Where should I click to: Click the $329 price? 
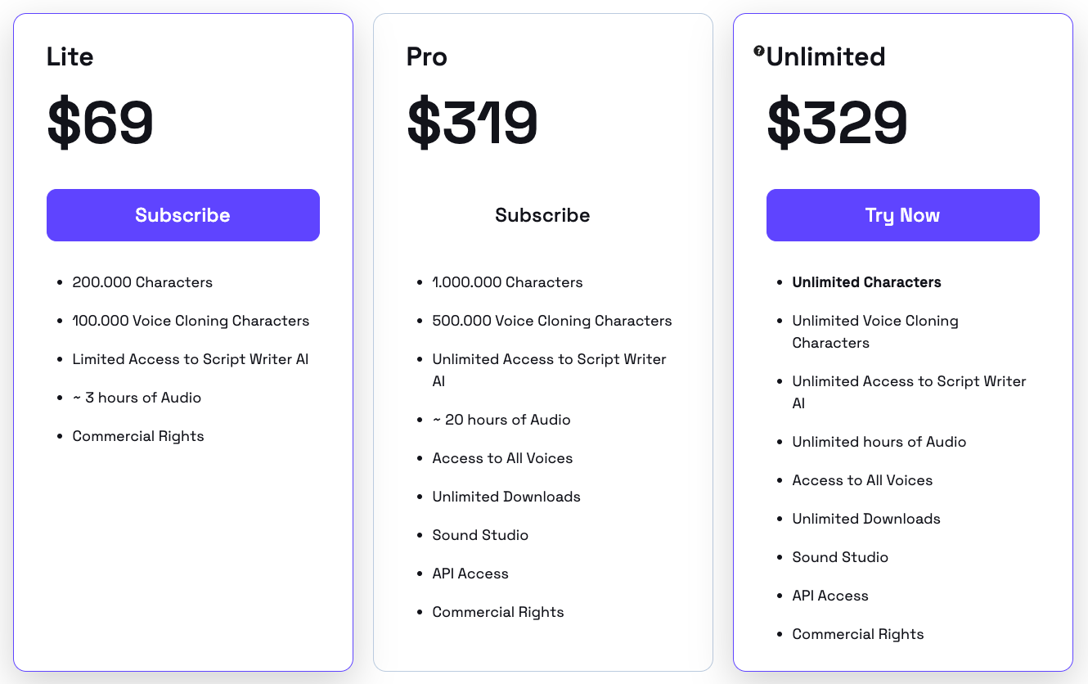pyautogui.click(x=837, y=123)
